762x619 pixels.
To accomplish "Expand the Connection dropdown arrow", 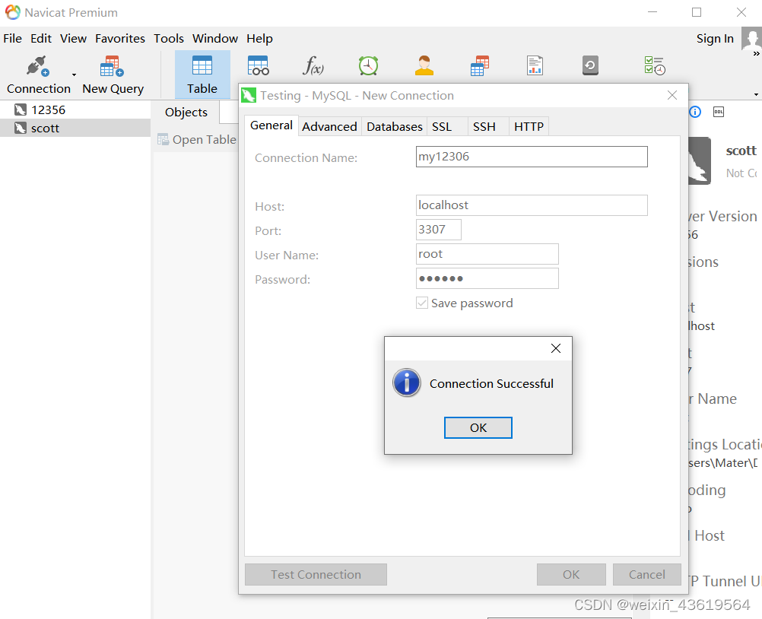I will click(75, 75).
